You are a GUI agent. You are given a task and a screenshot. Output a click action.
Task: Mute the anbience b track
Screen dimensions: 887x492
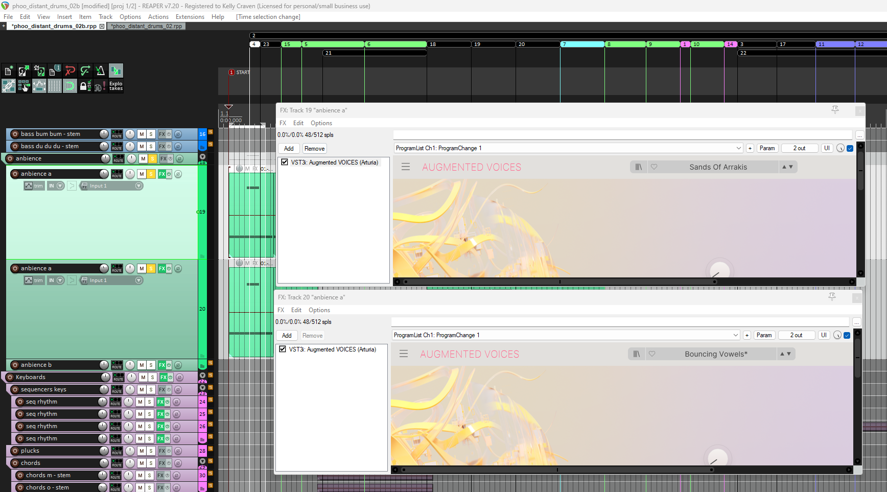142,365
